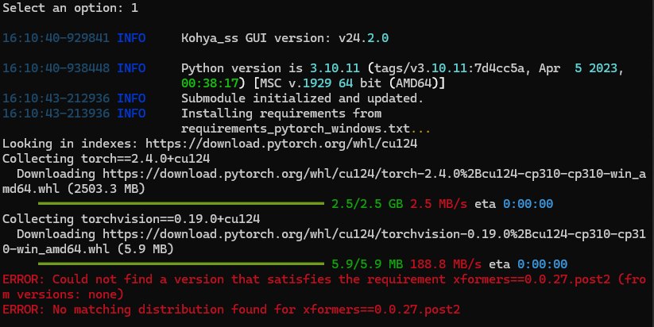
Task: Click the 00:38:17 build time text
Action: pos(210,83)
